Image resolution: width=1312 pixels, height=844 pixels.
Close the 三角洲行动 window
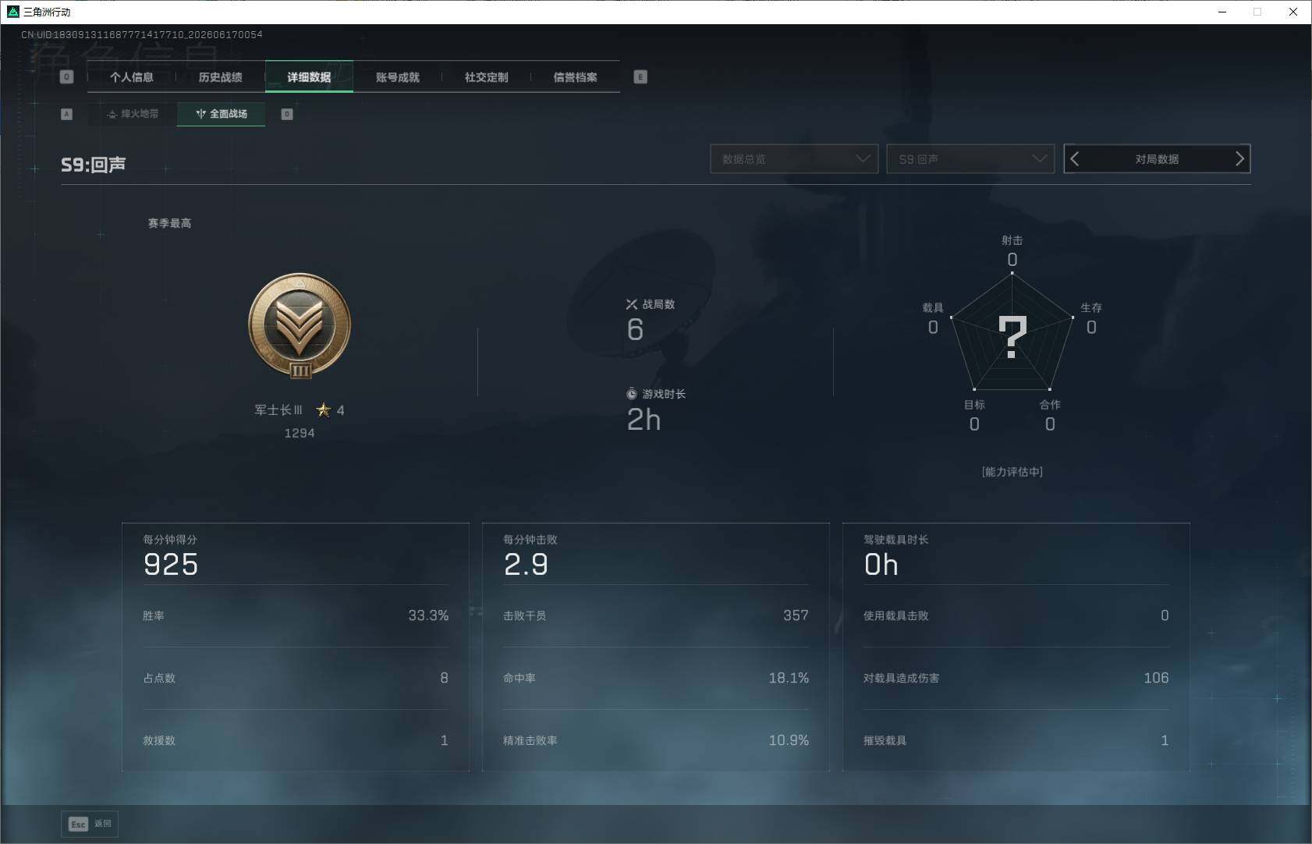tap(1293, 12)
